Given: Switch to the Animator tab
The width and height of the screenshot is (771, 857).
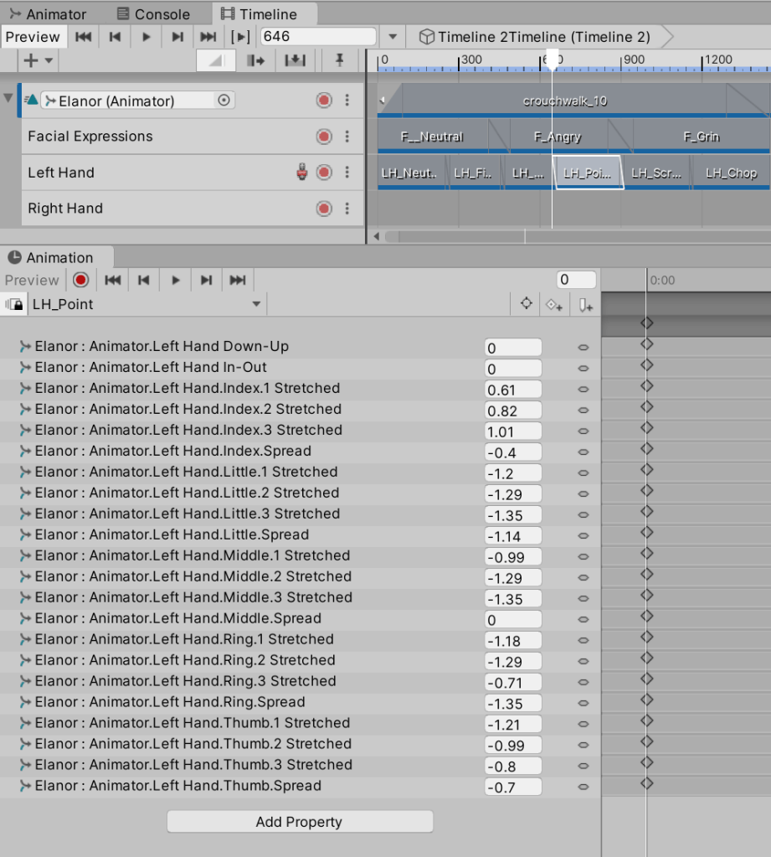Looking at the screenshot, I should (48, 14).
